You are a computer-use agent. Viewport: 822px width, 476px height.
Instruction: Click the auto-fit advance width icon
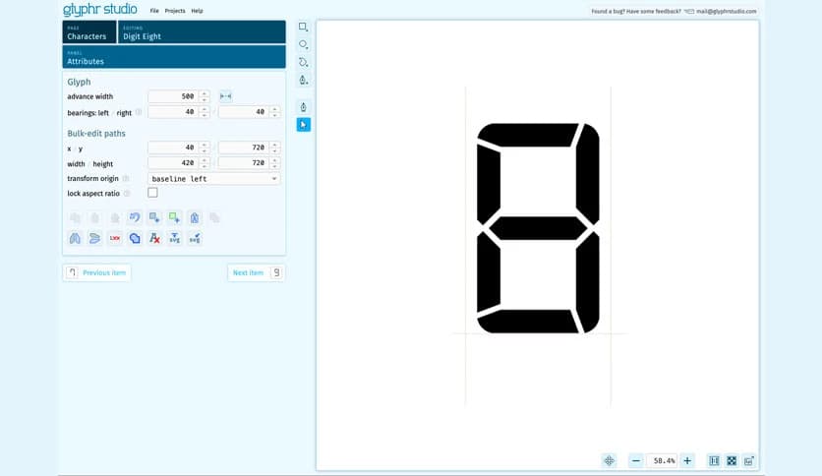click(x=225, y=96)
